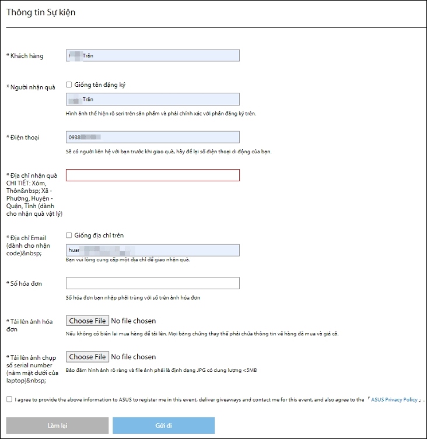Click the Làm lại reset button
Screen dimensions: 427x439
tap(57, 426)
